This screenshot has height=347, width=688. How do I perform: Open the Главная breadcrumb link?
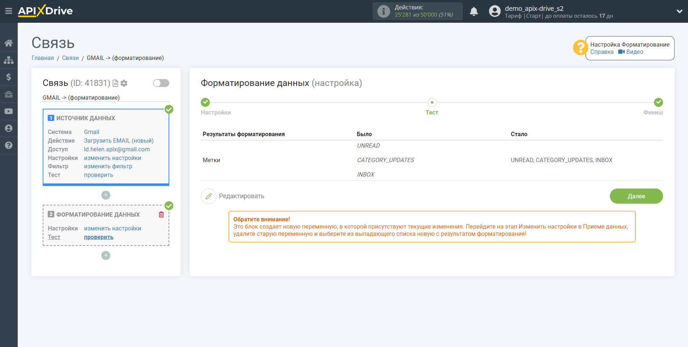(43, 58)
